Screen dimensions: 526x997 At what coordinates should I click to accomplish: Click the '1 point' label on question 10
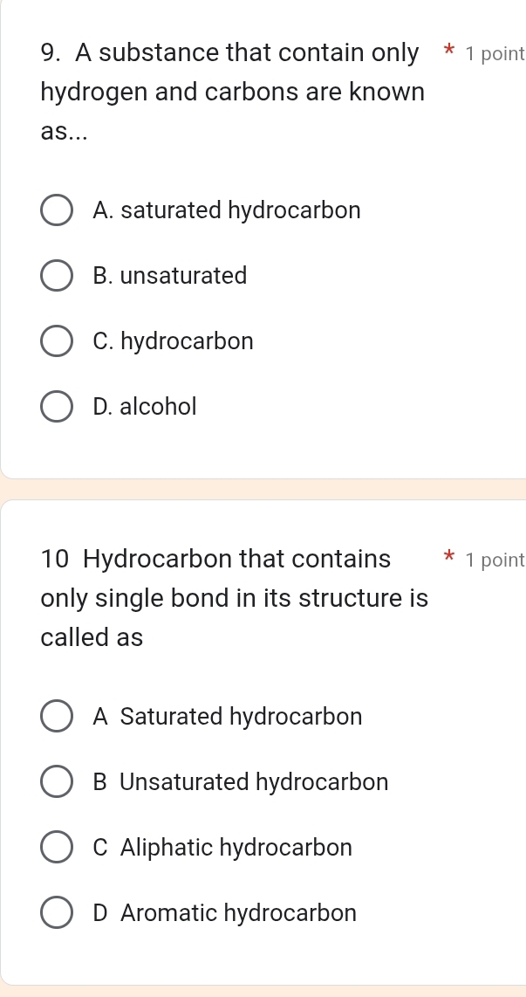pyautogui.click(x=495, y=560)
